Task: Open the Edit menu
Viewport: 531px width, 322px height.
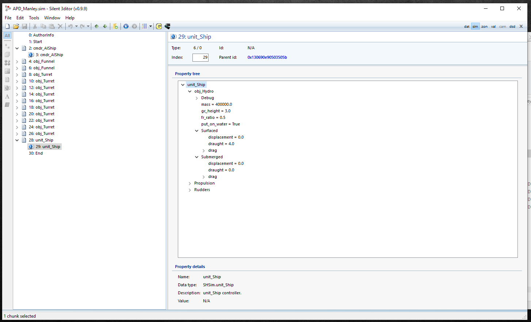Action: coord(20,18)
